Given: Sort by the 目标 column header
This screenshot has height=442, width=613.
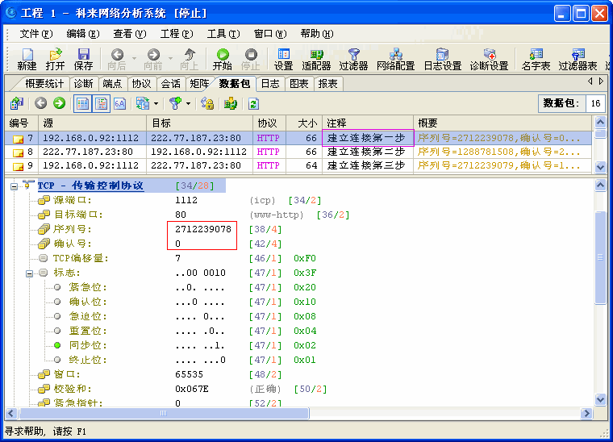Looking at the screenshot, I should 200,123.
